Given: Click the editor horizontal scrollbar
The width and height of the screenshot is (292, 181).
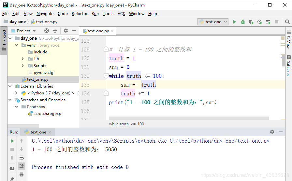Looking at the screenshot, I should (x=189, y=118).
